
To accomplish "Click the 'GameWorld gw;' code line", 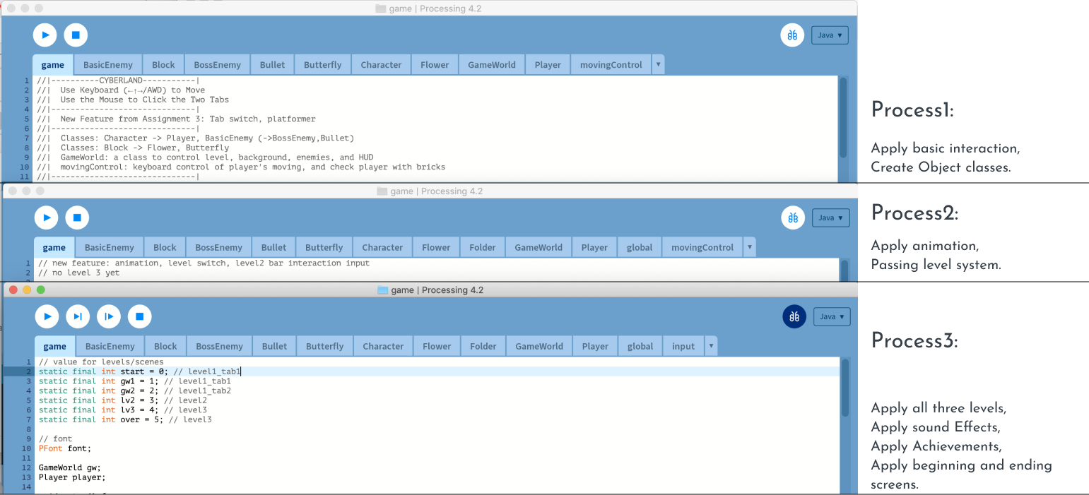I will pyautogui.click(x=70, y=467).
